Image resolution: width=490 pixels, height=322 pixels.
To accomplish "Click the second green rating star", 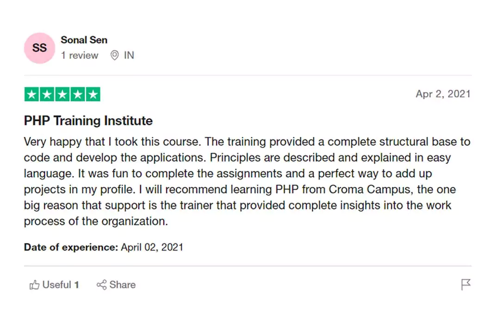I will tap(47, 94).
